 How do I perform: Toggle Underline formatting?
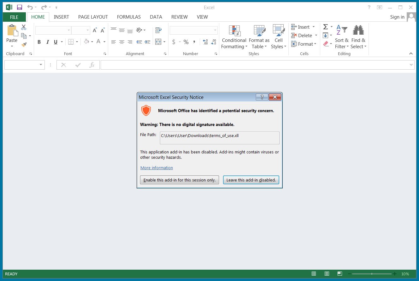(x=56, y=42)
